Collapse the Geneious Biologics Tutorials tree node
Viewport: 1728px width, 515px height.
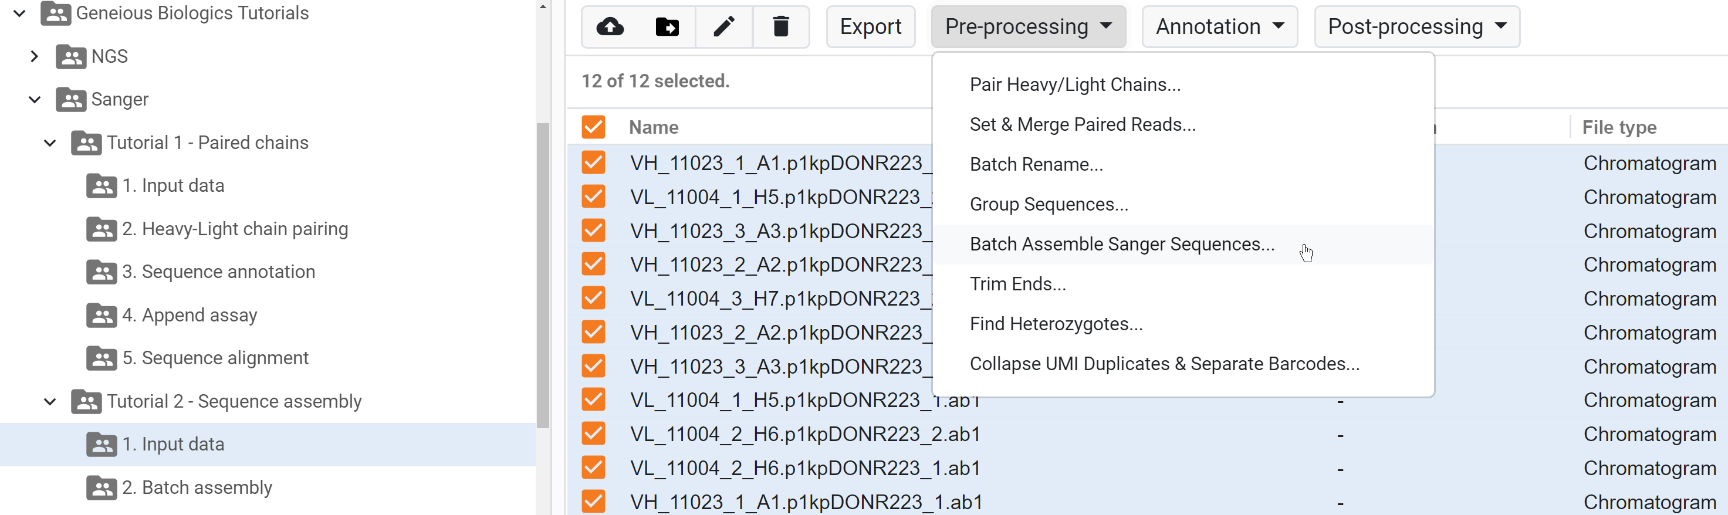(x=19, y=13)
